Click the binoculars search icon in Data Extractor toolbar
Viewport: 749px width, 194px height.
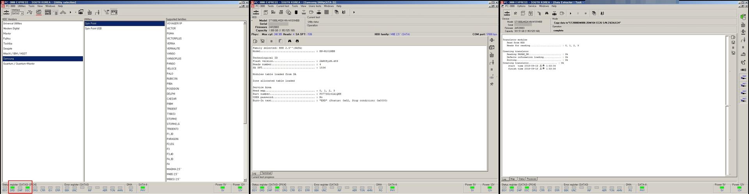tap(547, 13)
